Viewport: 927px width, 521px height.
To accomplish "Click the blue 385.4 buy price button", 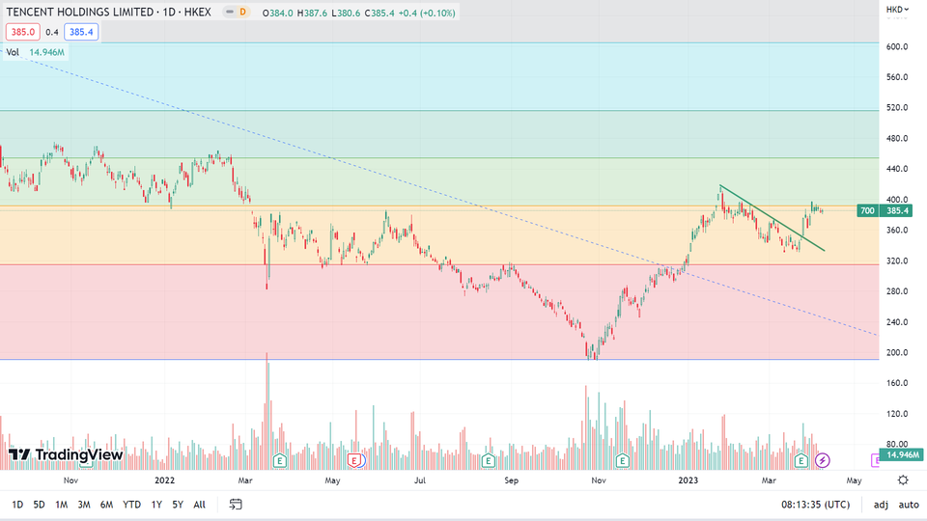I will click(81, 32).
